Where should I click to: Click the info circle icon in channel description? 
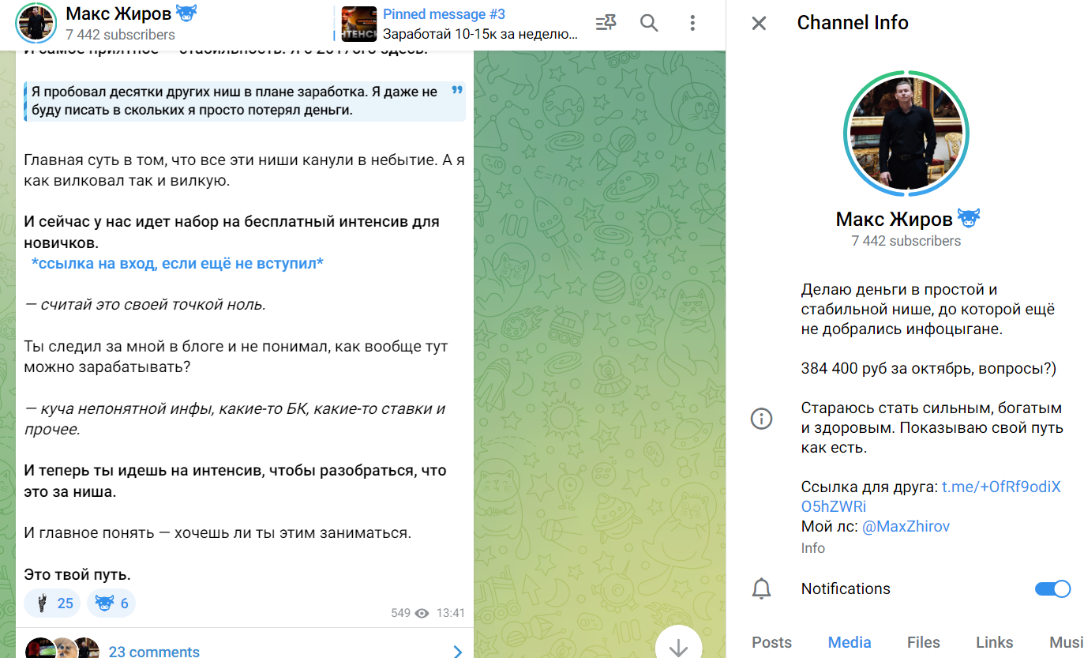[761, 419]
